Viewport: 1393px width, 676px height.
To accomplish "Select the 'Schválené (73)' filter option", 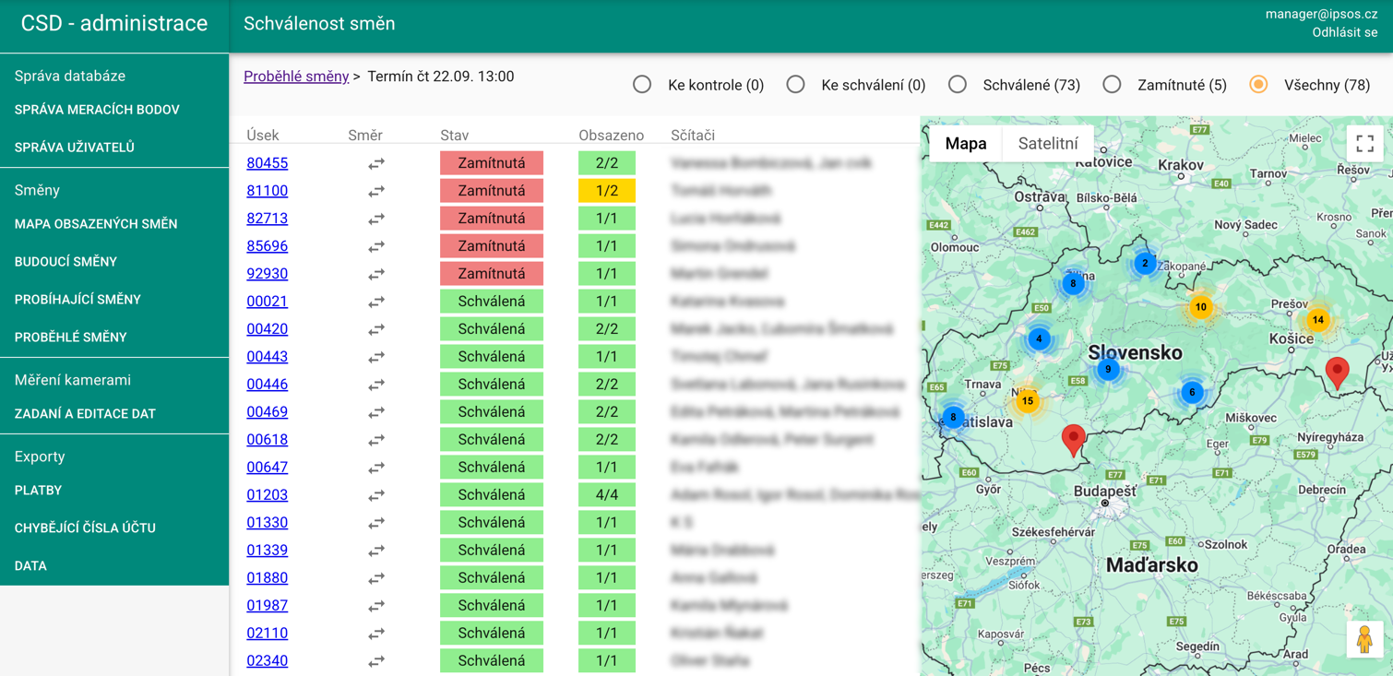I will (958, 85).
